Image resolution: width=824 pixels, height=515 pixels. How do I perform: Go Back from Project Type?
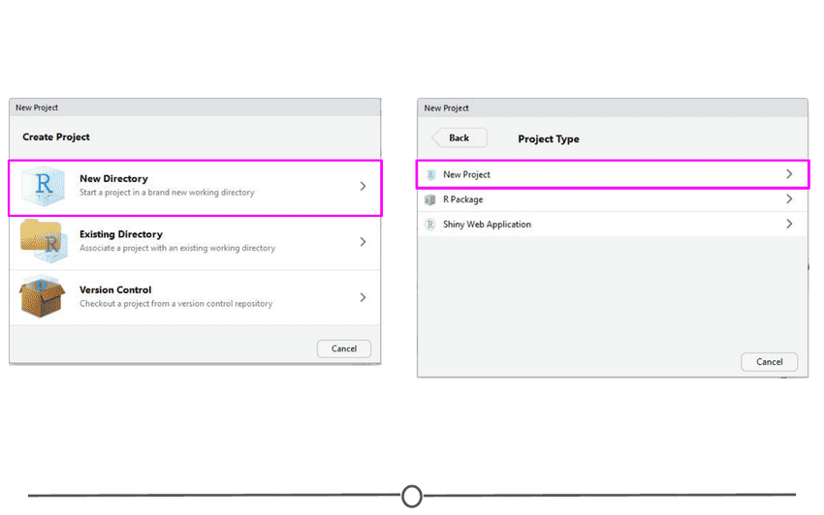[459, 138]
